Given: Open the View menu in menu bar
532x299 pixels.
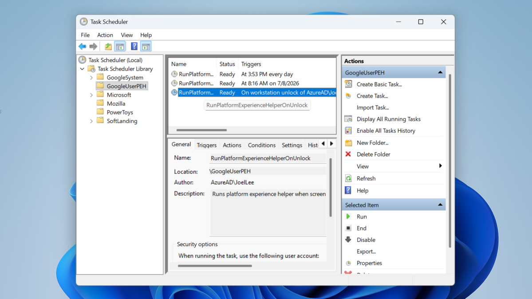Looking at the screenshot, I should [126, 35].
